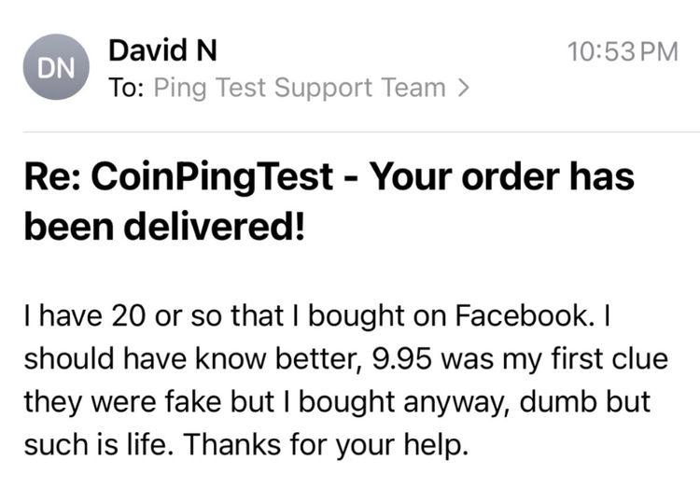
Task: Open the Ping Test Support Team recipient
Action: click(299, 89)
